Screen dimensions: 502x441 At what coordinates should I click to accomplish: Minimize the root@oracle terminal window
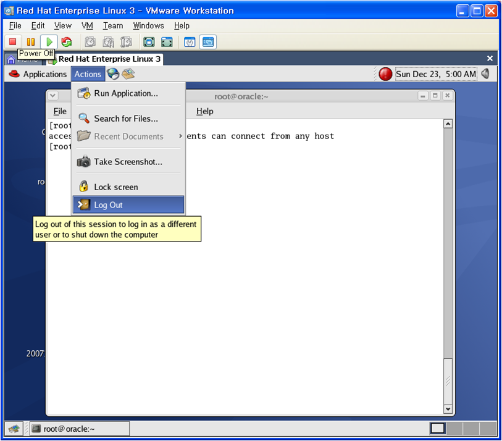point(423,96)
